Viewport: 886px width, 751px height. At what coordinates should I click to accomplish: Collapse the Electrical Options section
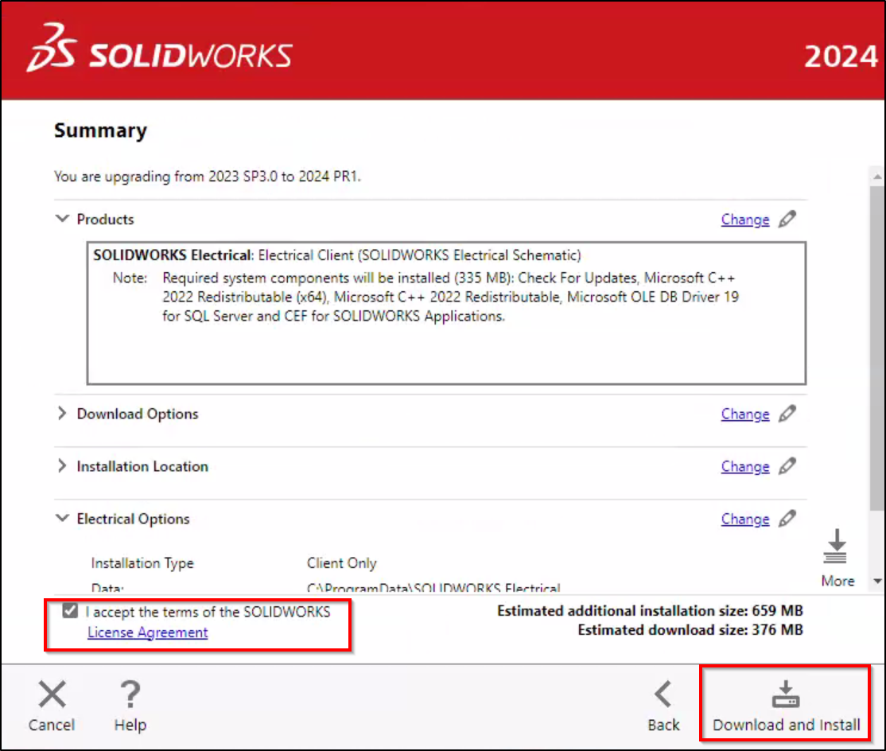point(62,518)
